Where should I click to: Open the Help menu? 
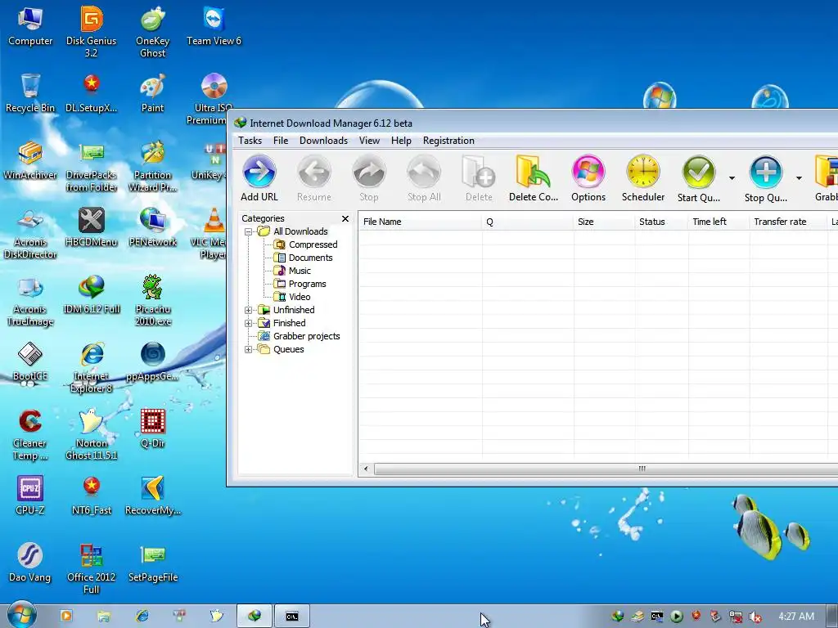(x=401, y=141)
